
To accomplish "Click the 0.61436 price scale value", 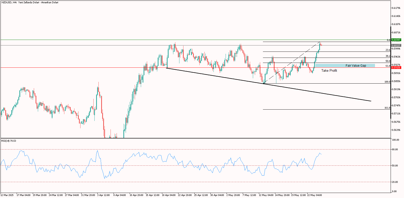I will pyautogui.click(x=396, y=16).
